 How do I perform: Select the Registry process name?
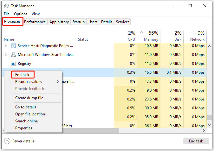pos(24,64)
